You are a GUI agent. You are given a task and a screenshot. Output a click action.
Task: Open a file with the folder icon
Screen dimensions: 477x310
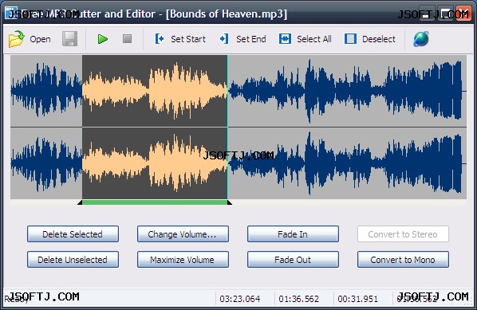[17, 39]
